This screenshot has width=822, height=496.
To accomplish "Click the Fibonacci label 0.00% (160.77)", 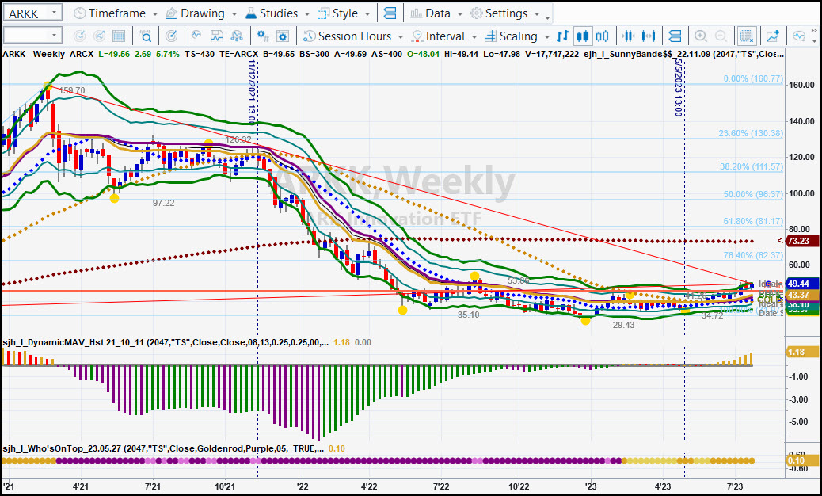I will [753, 78].
